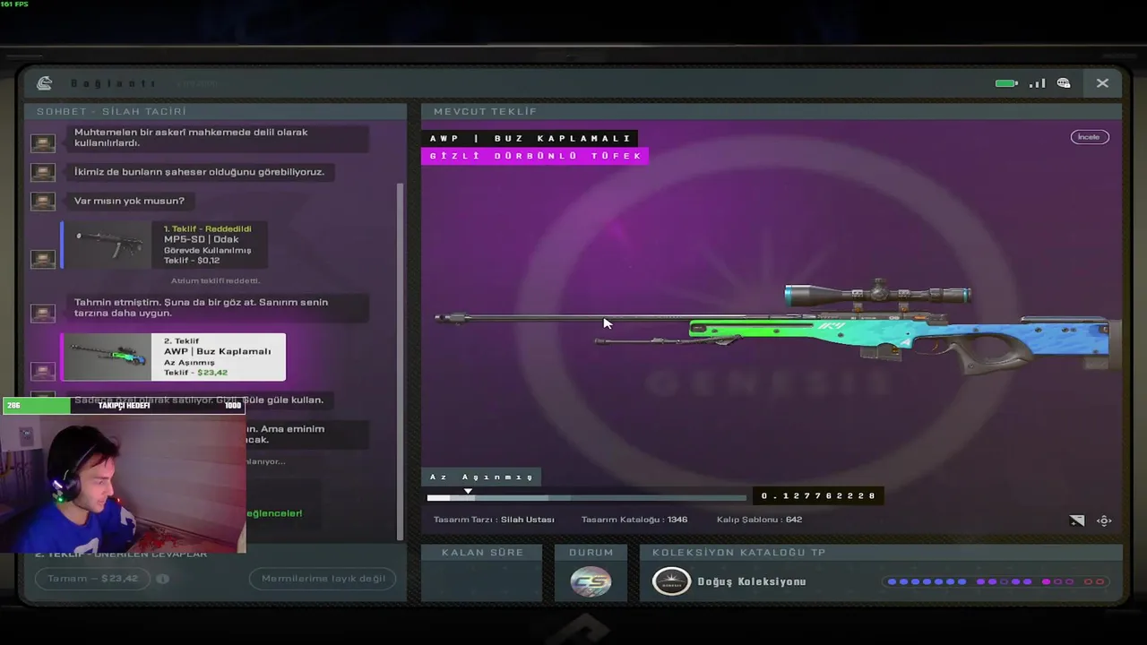Click the Takipçi Hedefi follower goal bar

coord(124,406)
